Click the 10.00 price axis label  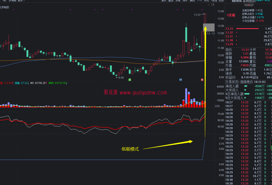coord(221,63)
